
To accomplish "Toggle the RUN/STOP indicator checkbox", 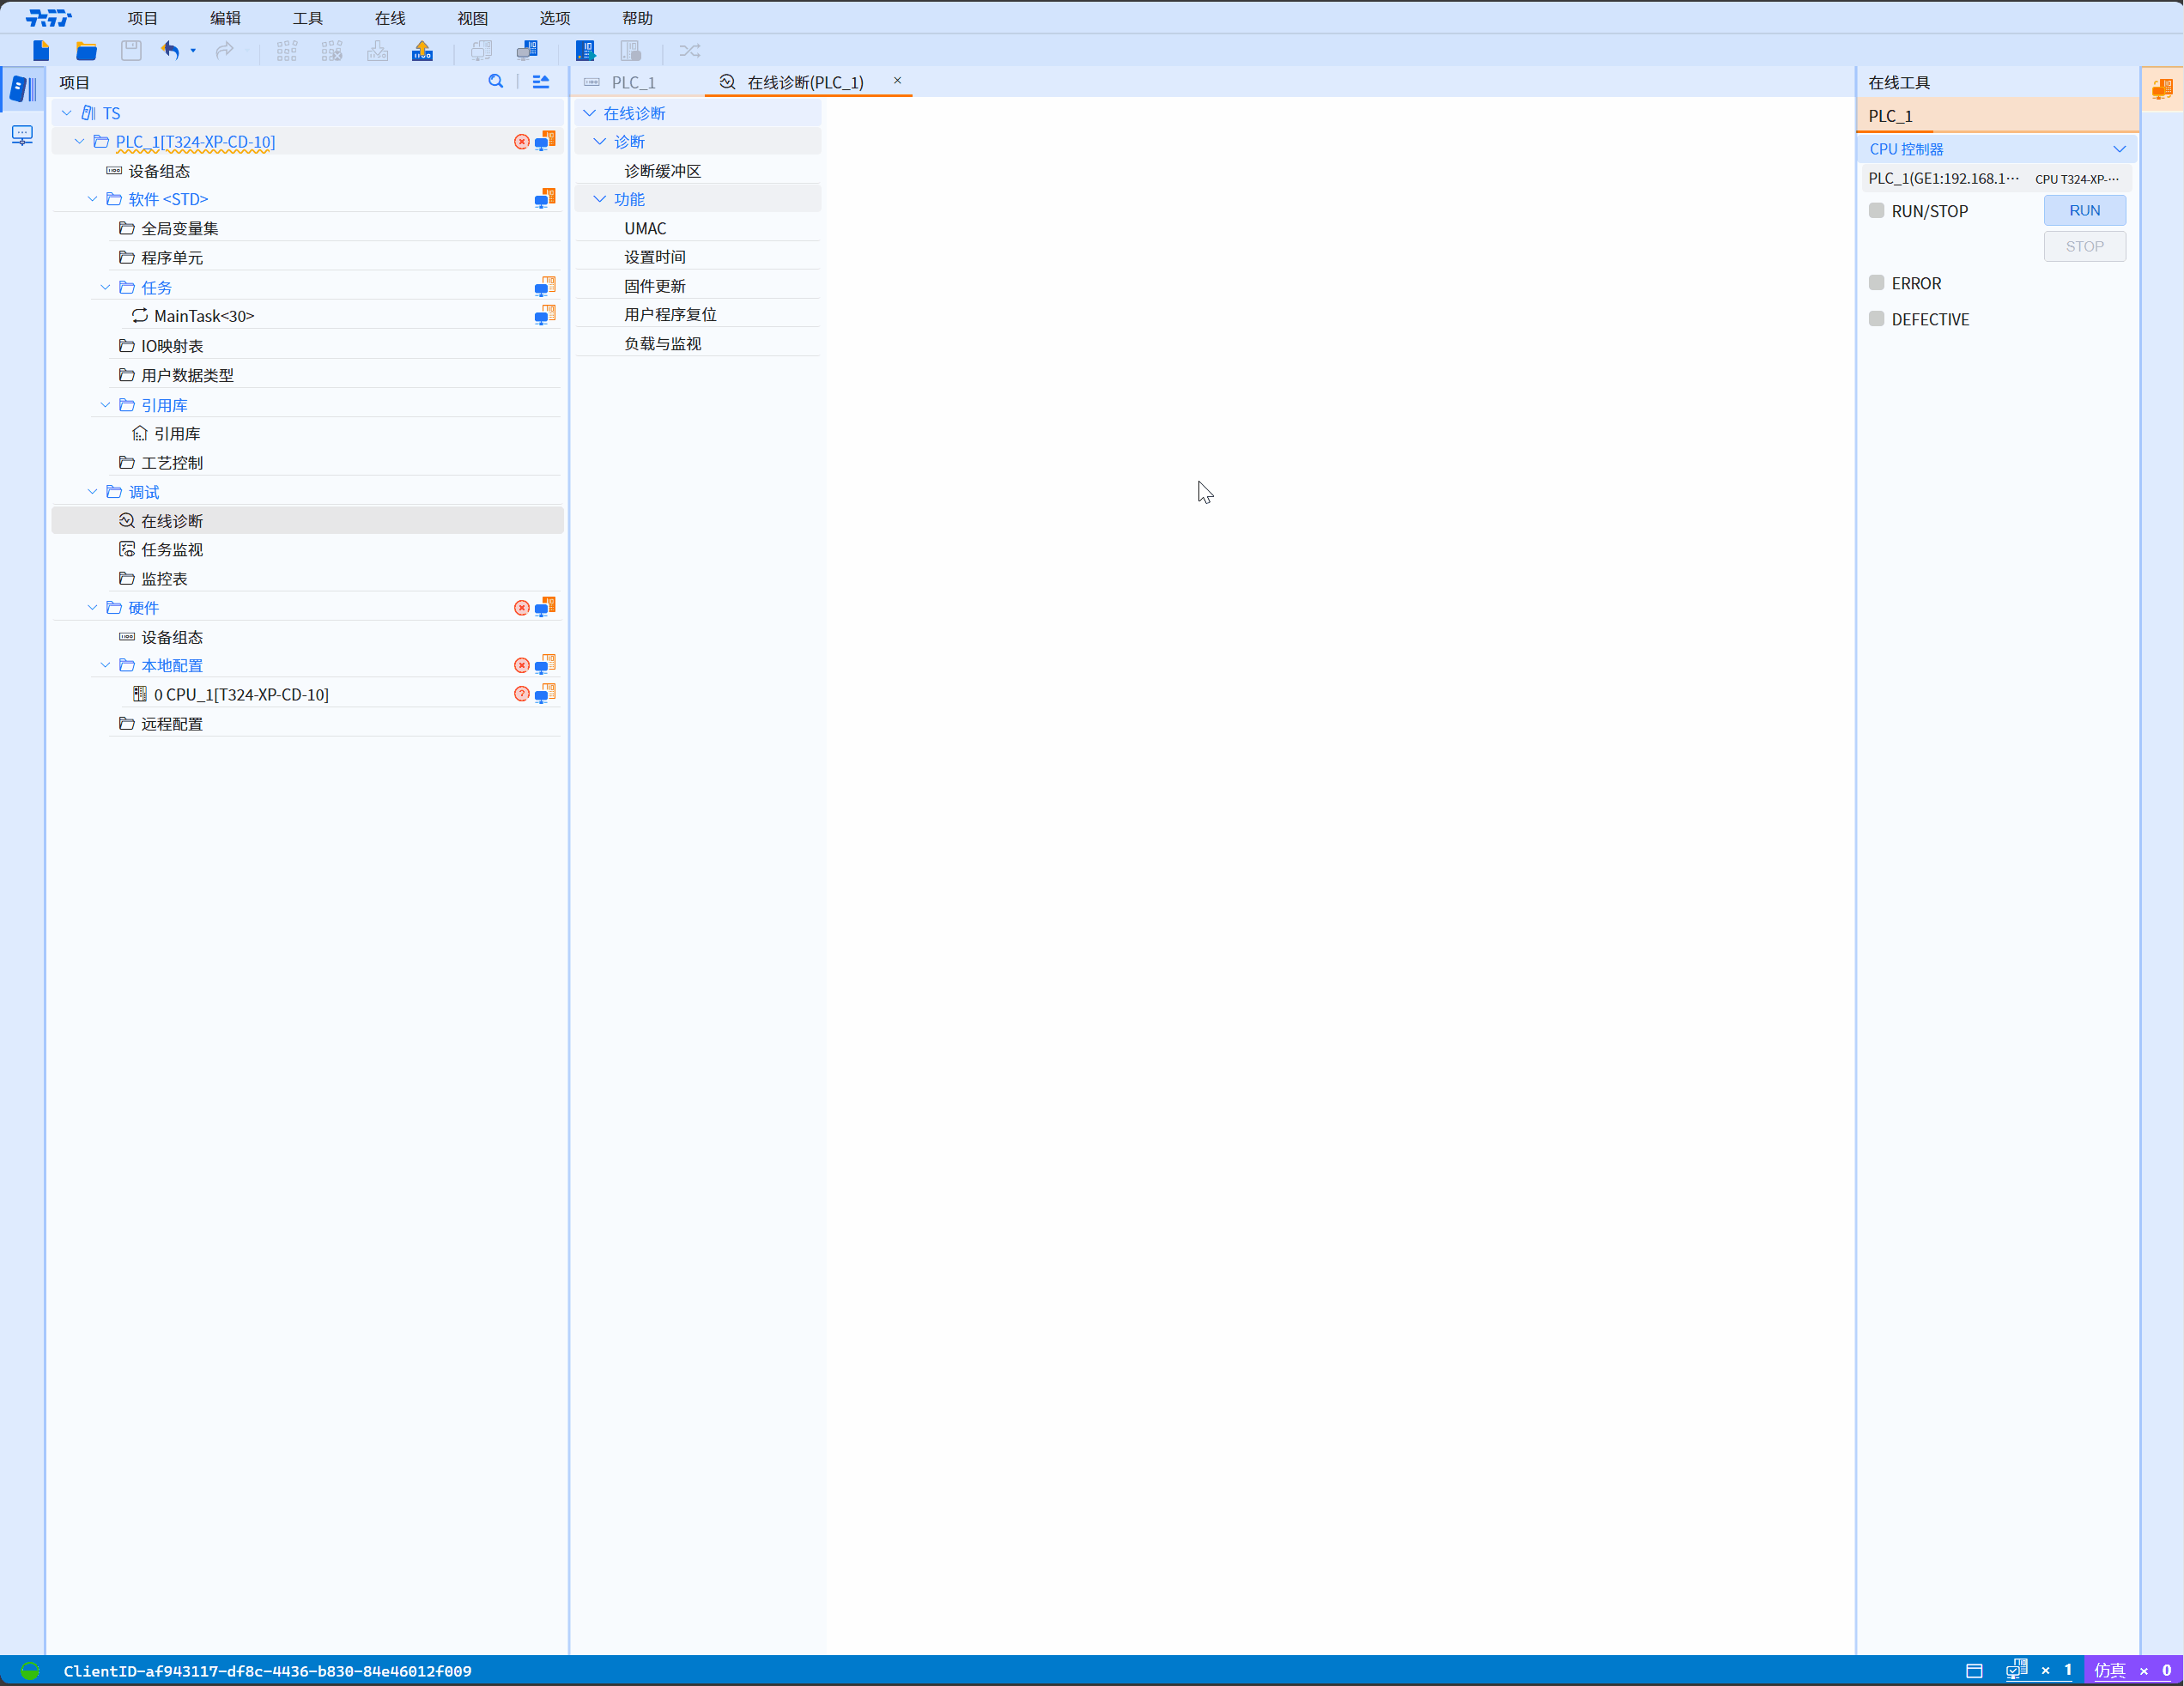I will [x=1876, y=211].
